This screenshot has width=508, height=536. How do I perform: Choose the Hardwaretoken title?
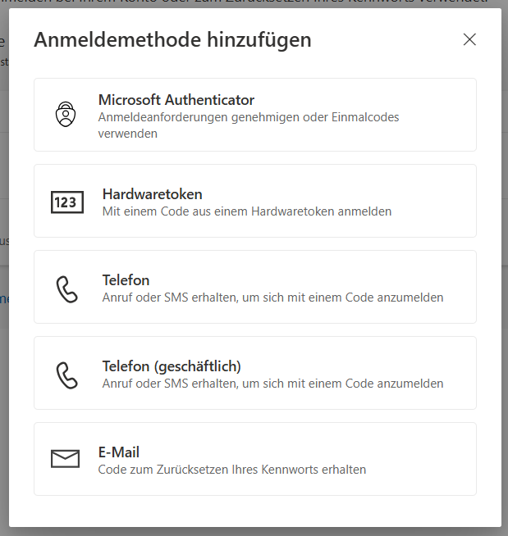[x=152, y=194]
